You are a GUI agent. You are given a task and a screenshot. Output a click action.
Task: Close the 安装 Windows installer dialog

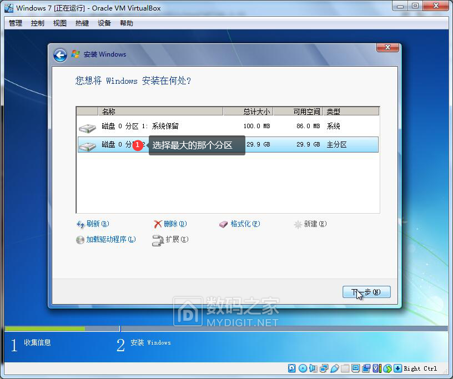[387, 47]
